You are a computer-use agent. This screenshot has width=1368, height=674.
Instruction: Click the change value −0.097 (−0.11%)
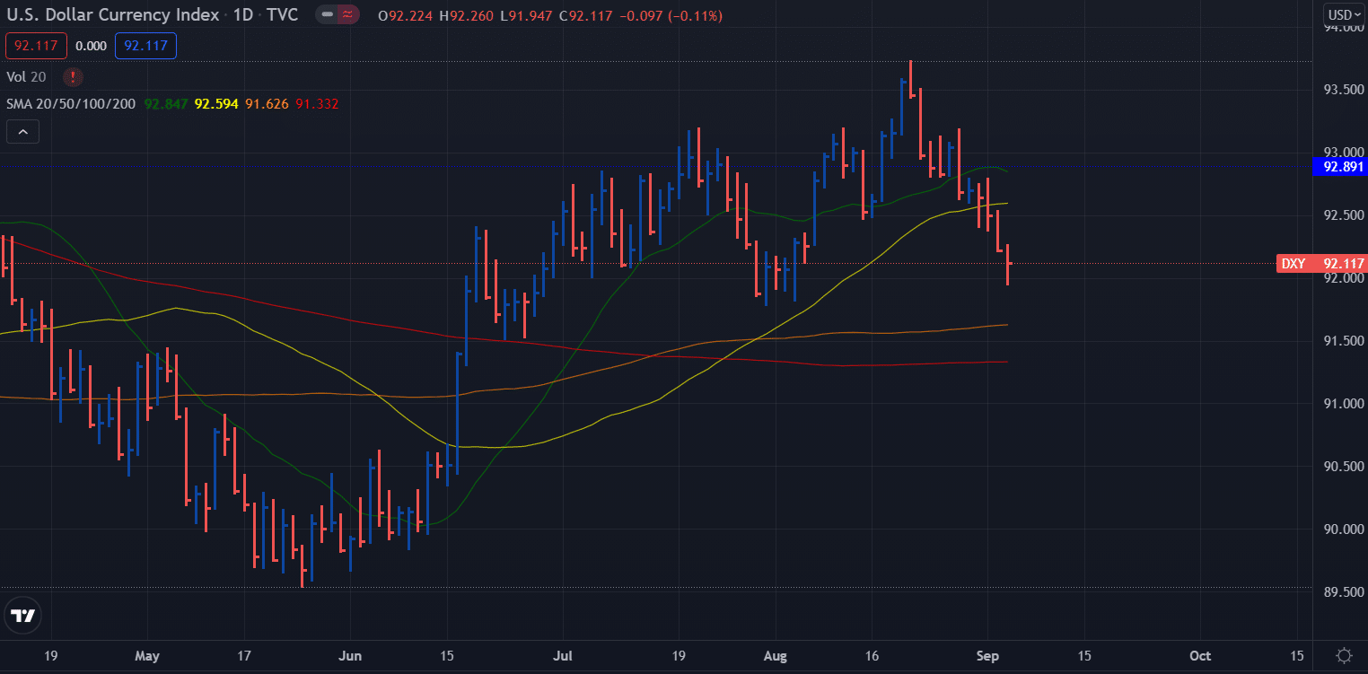click(670, 16)
